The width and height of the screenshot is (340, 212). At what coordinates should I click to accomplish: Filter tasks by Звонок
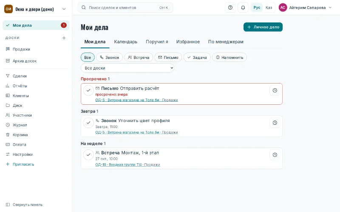(110, 57)
